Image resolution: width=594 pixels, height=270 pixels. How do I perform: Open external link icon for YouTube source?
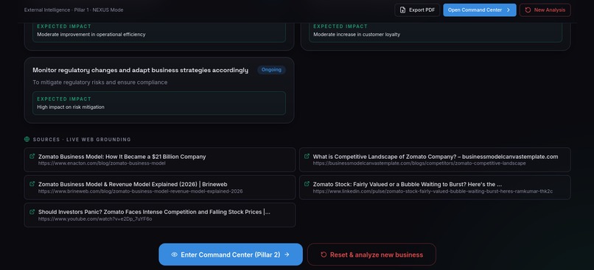click(x=32, y=212)
